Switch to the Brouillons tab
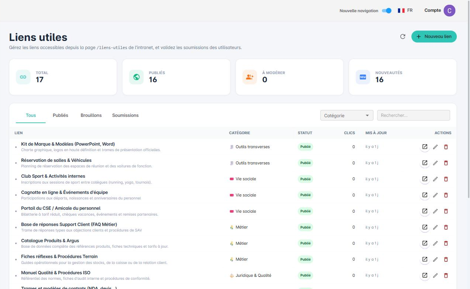Viewport: 470px width, 289px height. tap(91, 115)
